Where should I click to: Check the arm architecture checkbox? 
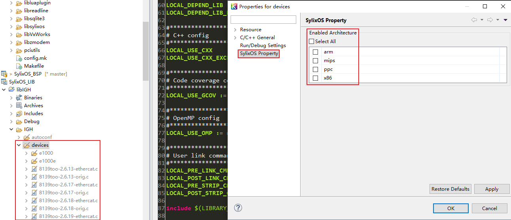[x=315, y=52]
